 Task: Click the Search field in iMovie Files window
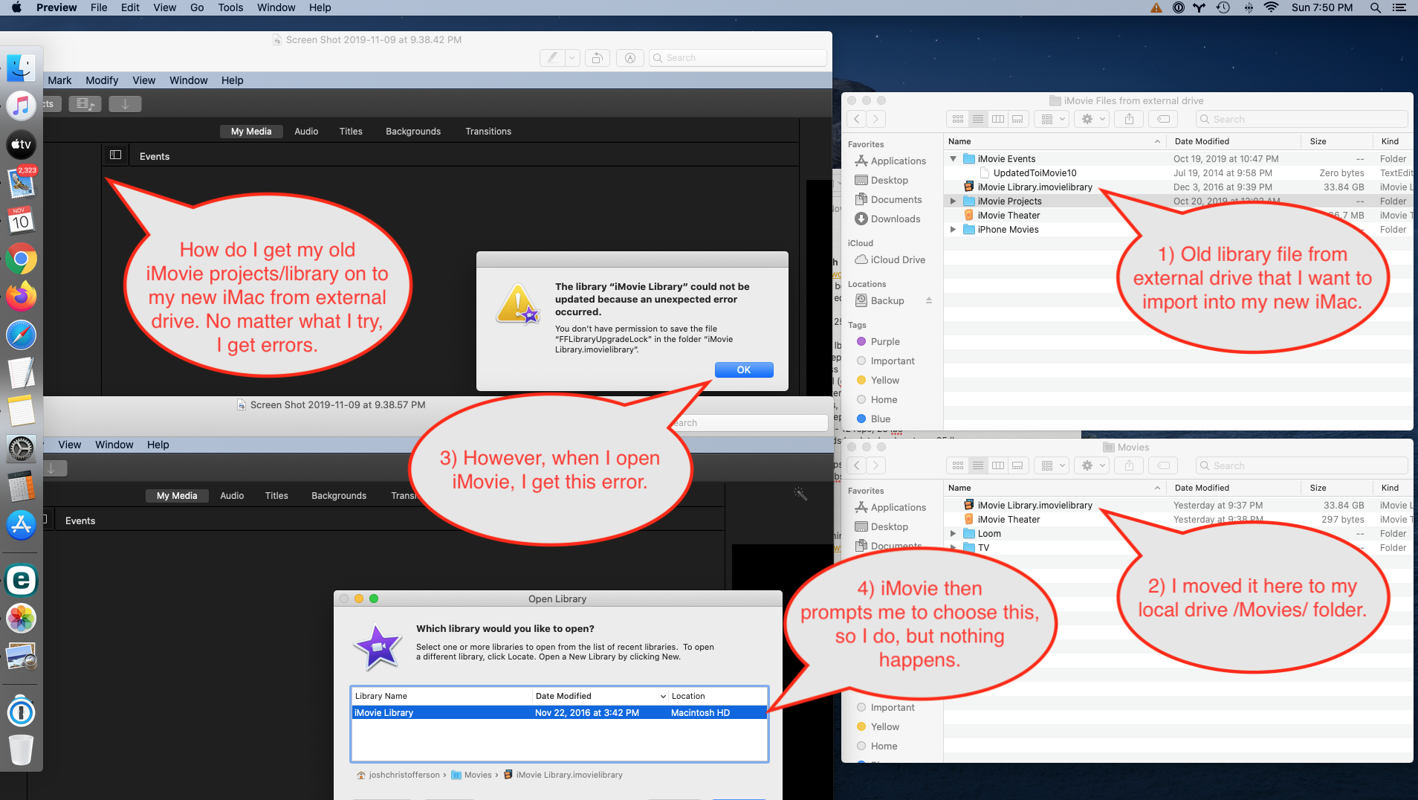click(1301, 119)
